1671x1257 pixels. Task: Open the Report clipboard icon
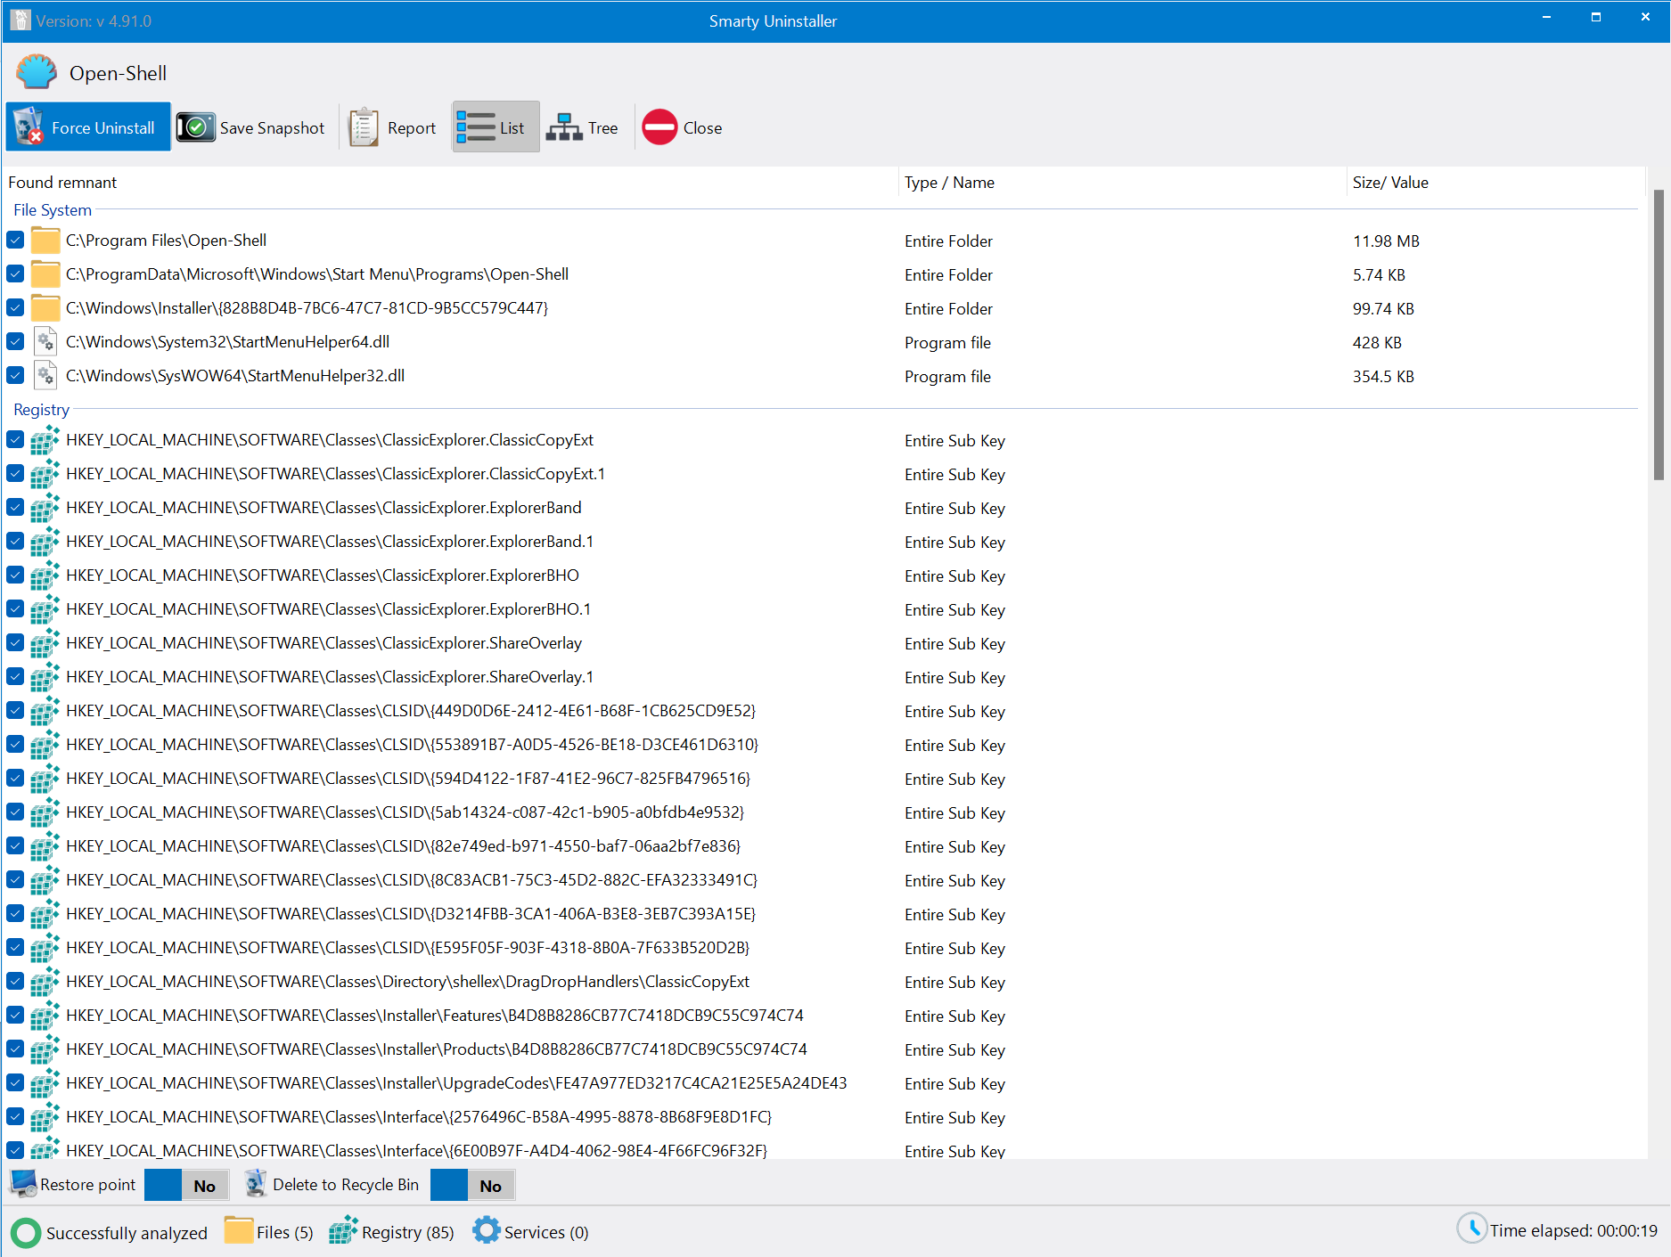coord(364,127)
